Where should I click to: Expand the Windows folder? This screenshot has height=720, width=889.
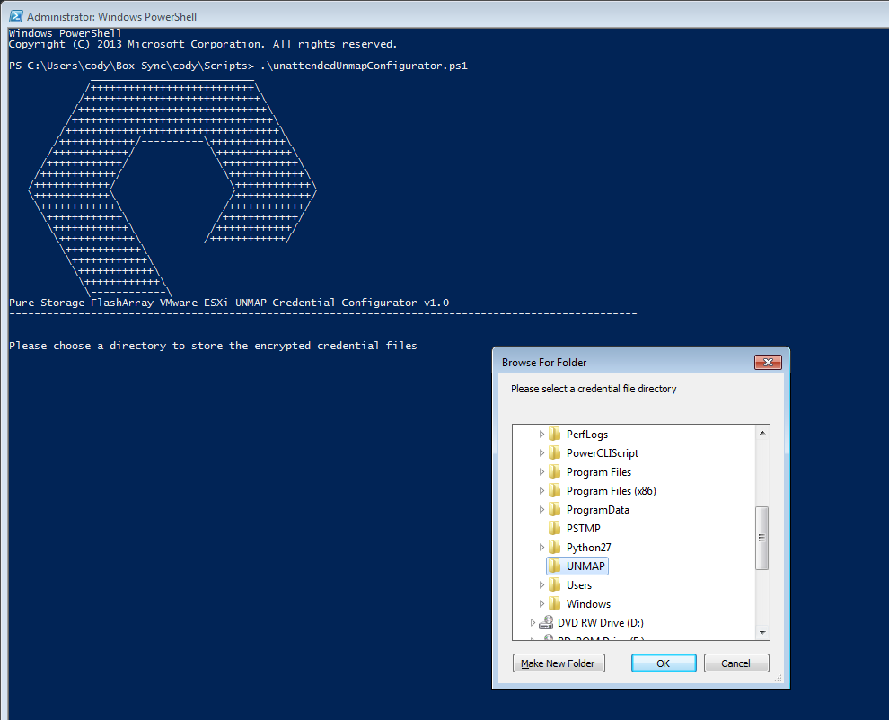(x=541, y=604)
